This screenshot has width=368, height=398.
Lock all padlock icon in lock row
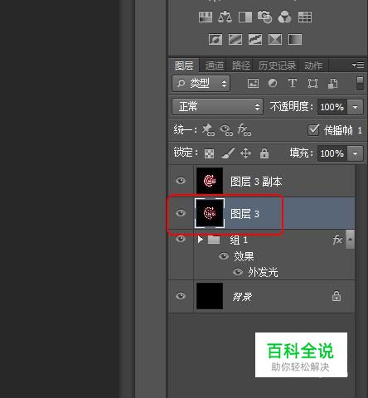(264, 153)
